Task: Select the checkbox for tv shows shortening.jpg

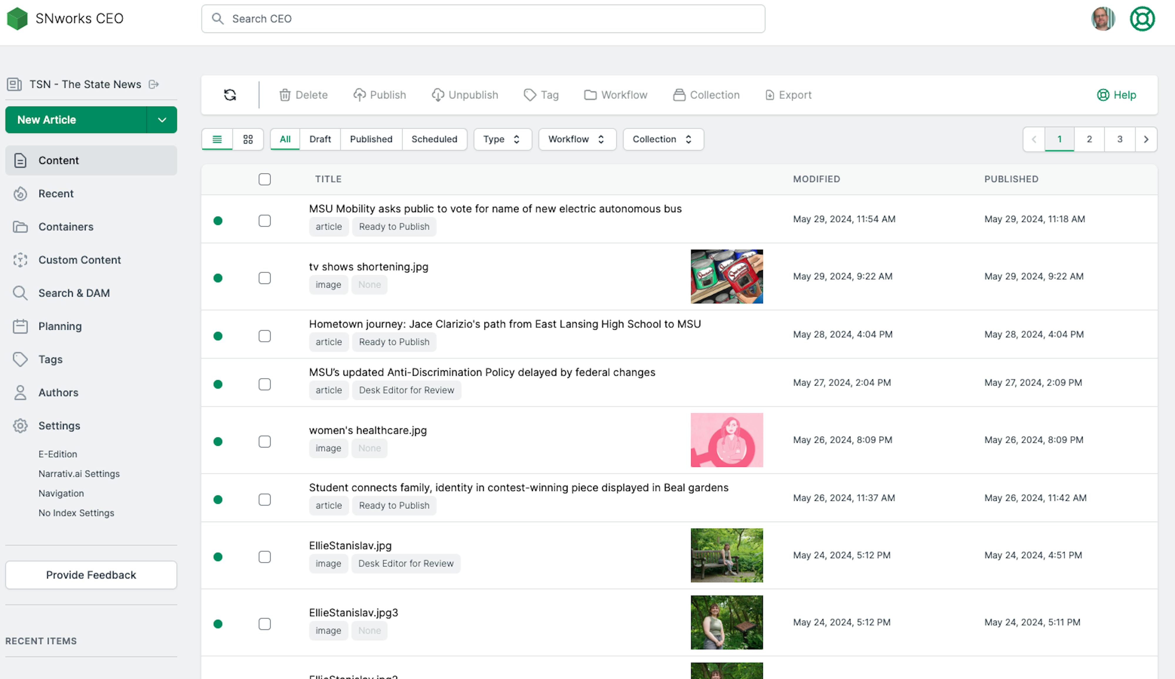Action: tap(264, 278)
